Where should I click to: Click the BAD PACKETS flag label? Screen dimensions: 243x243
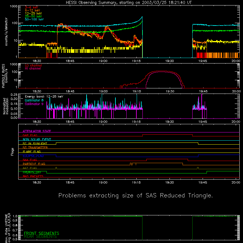pos(33,176)
